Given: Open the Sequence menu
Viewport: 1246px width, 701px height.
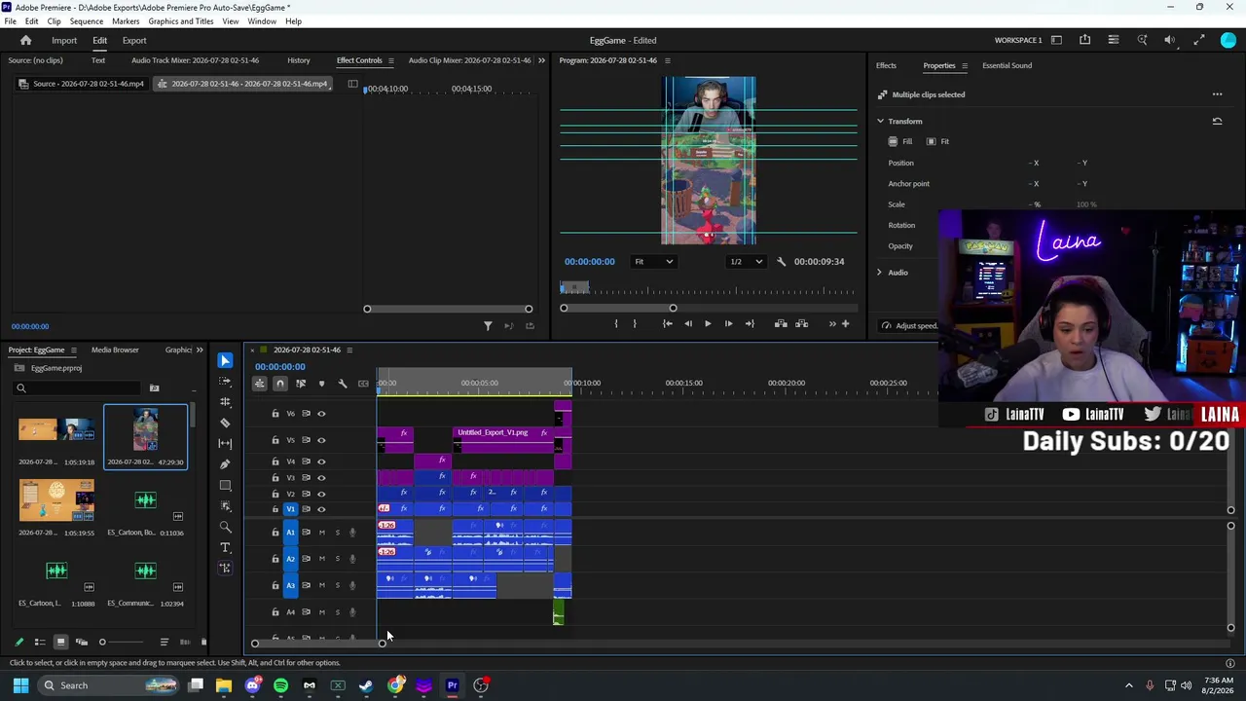Looking at the screenshot, I should [x=86, y=21].
